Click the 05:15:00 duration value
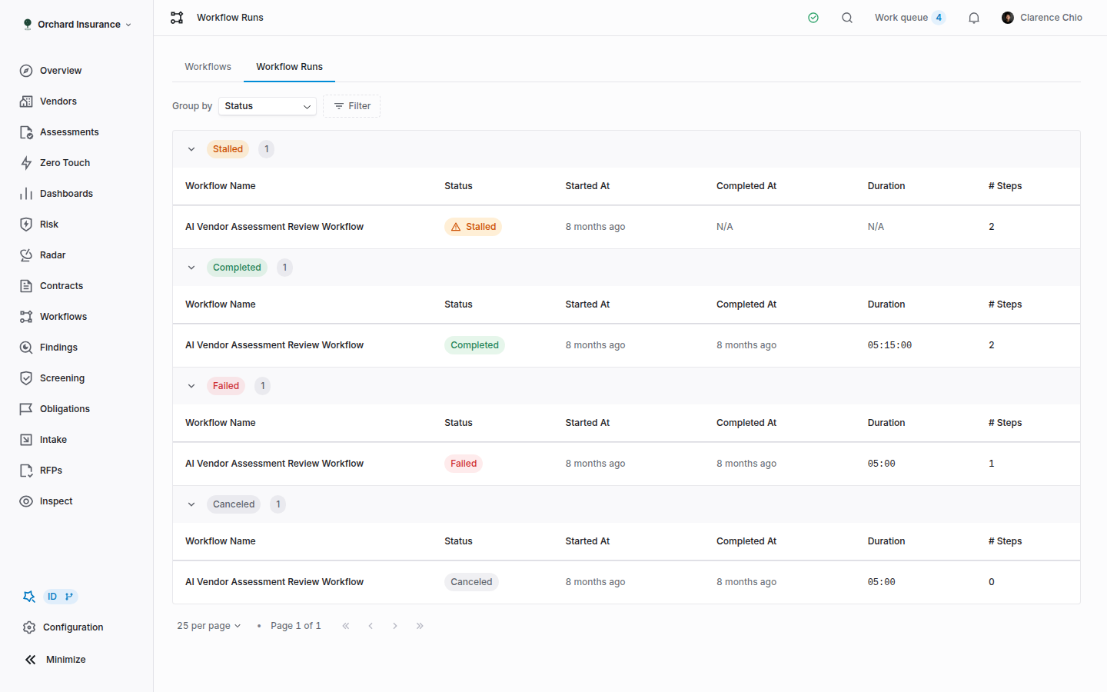This screenshot has height=692, width=1107. coord(889,345)
